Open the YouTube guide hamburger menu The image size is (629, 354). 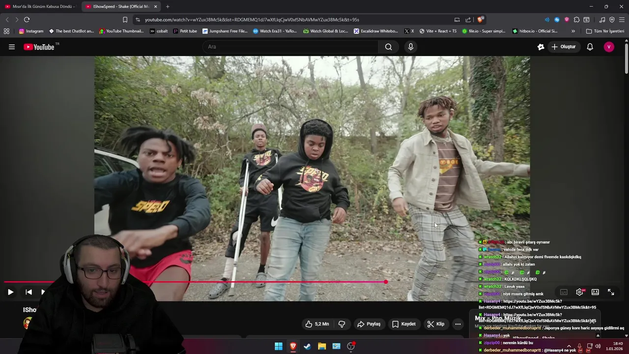tap(12, 47)
